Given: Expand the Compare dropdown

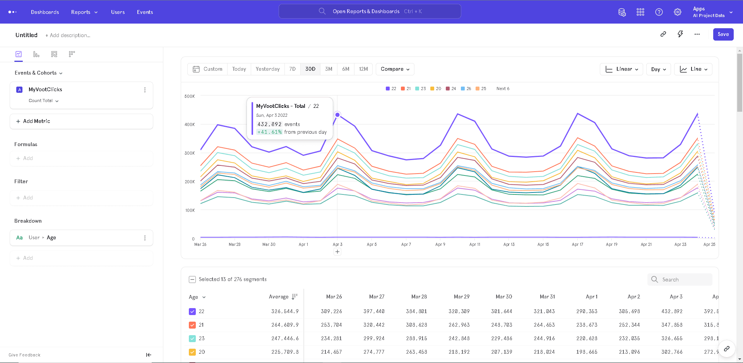Looking at the screenshot, I should (395, 69).
